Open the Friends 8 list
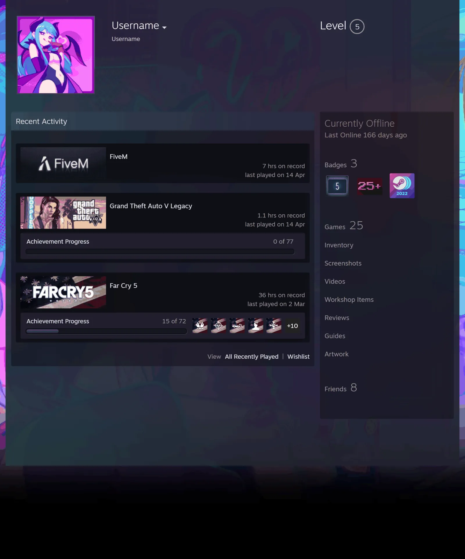This screenshot has height=559, width=465. pos(341,388)
